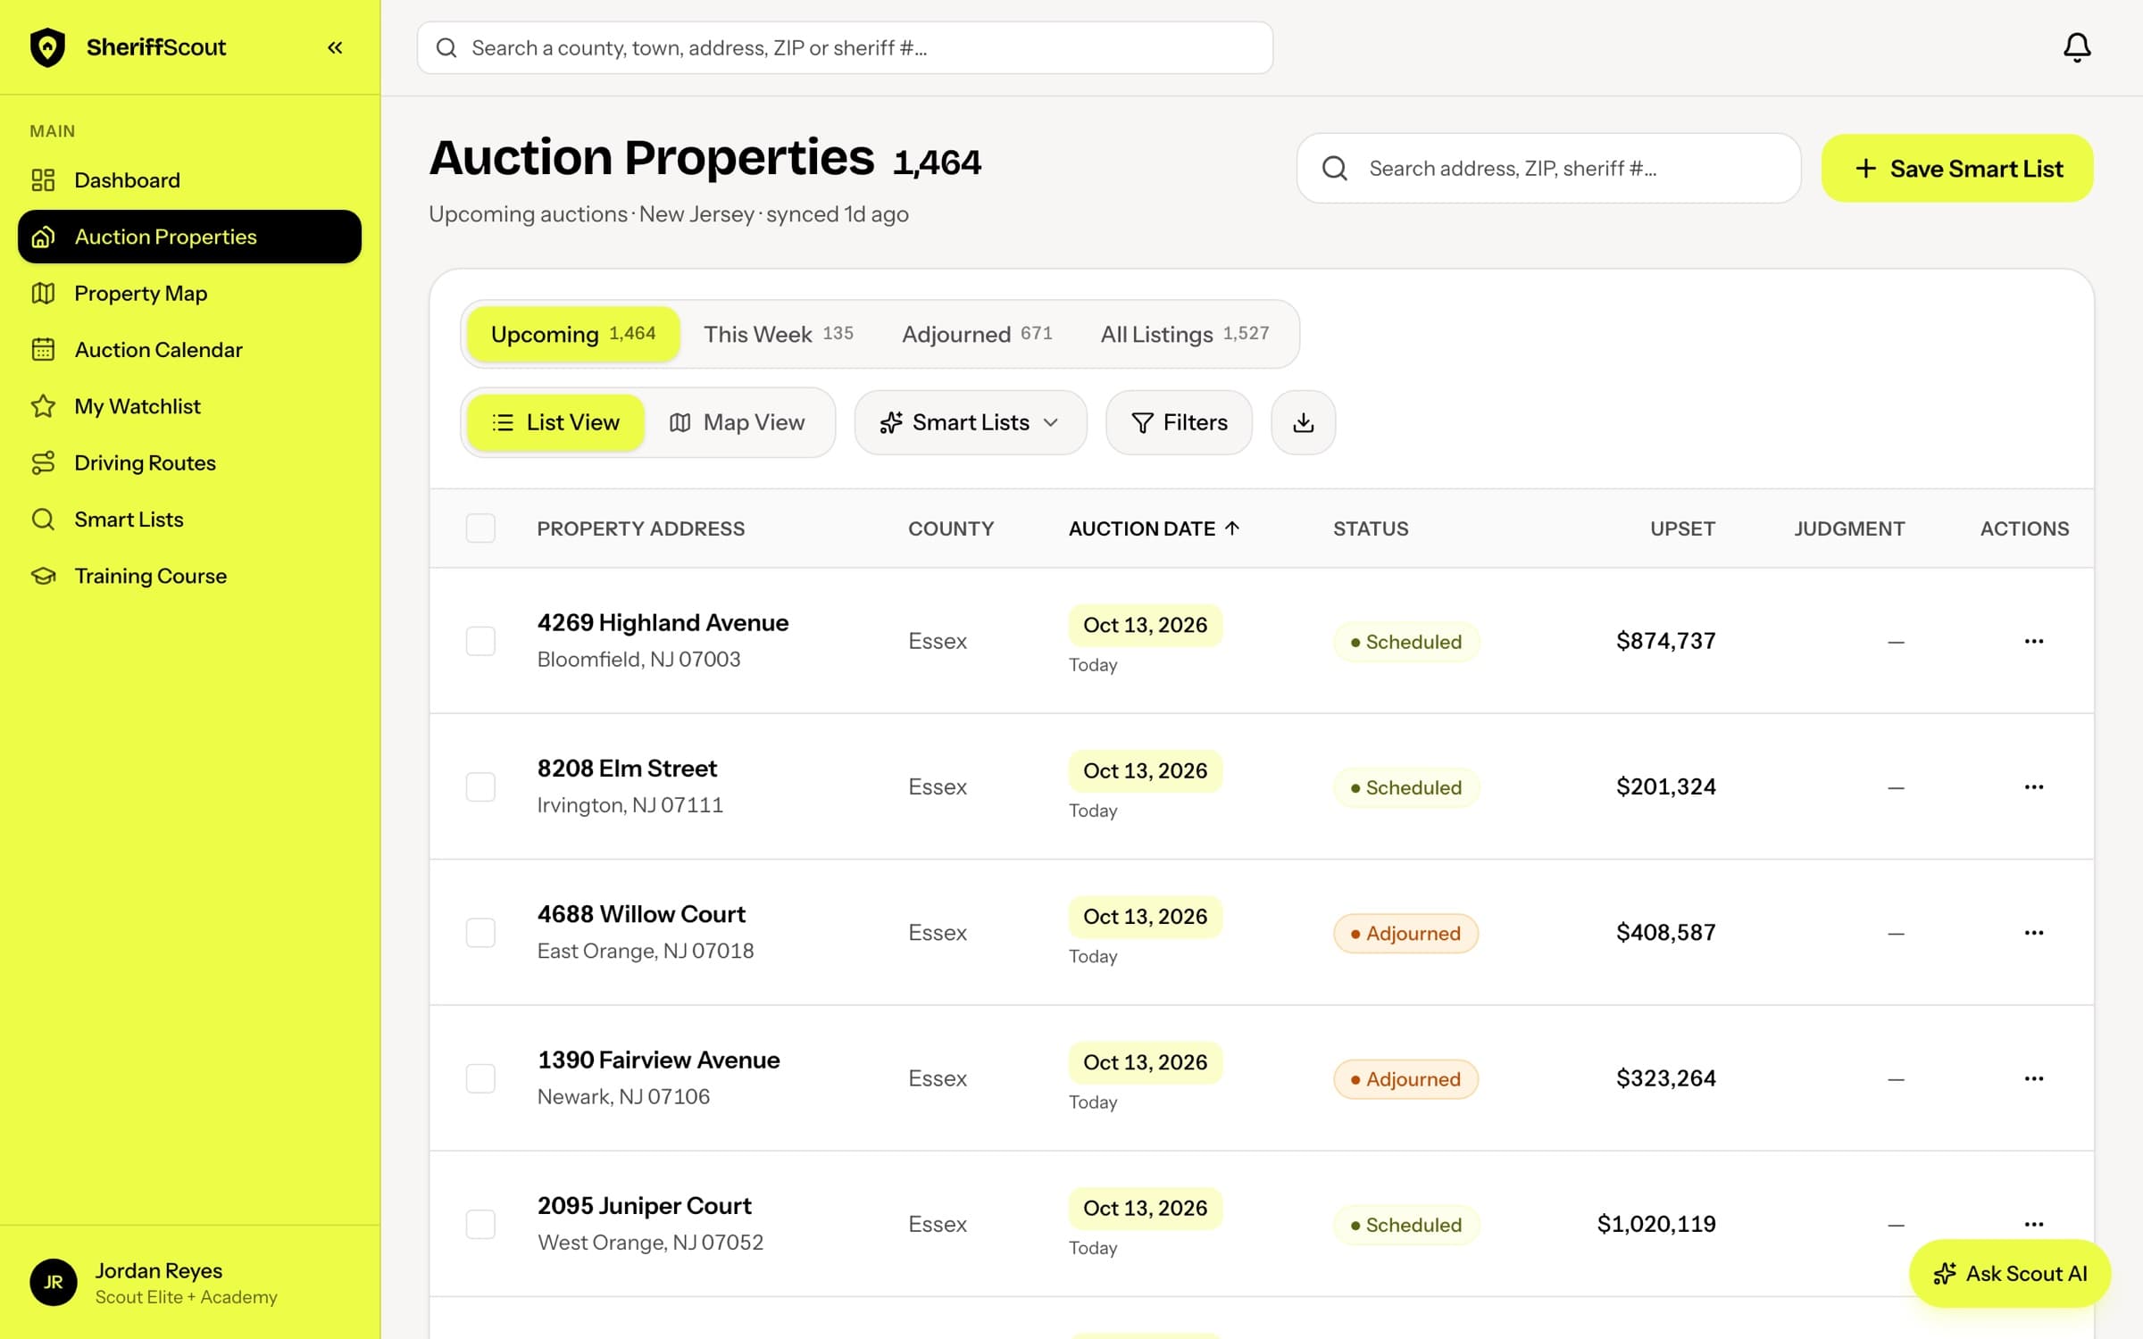Viewport: 2143px width, 1339px height.
Task: Click the JR user avatar
Action: [x=54, y=1283]
